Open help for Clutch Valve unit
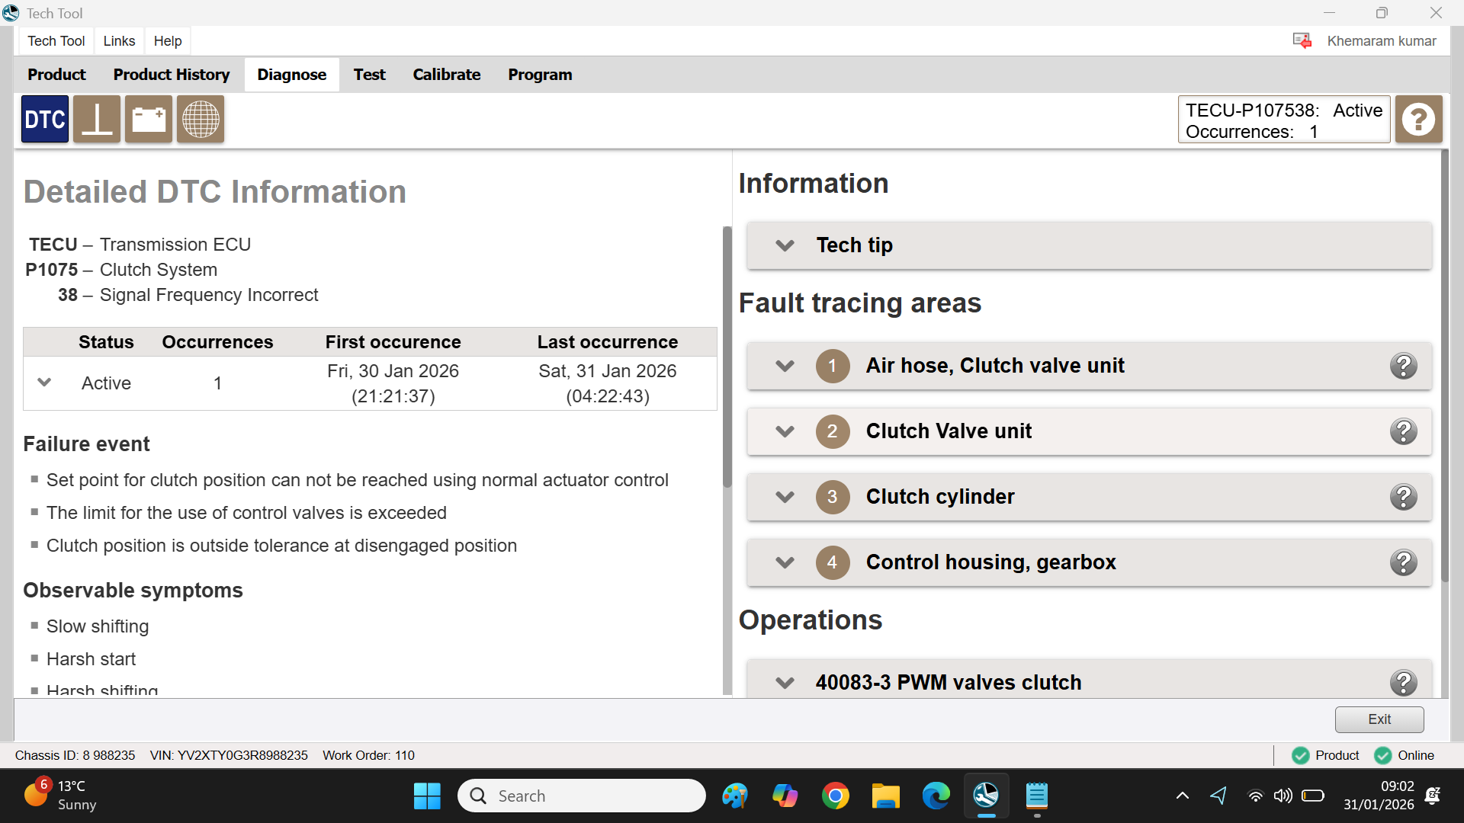The image size is (1464, 823). tap(1403, 431)
